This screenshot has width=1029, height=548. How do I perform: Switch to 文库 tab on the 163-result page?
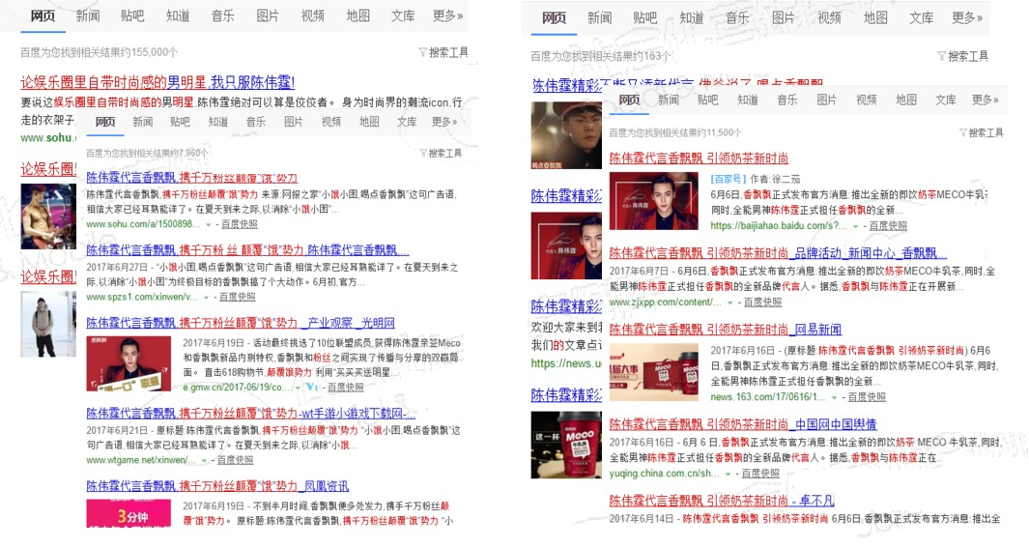(921, 17)
